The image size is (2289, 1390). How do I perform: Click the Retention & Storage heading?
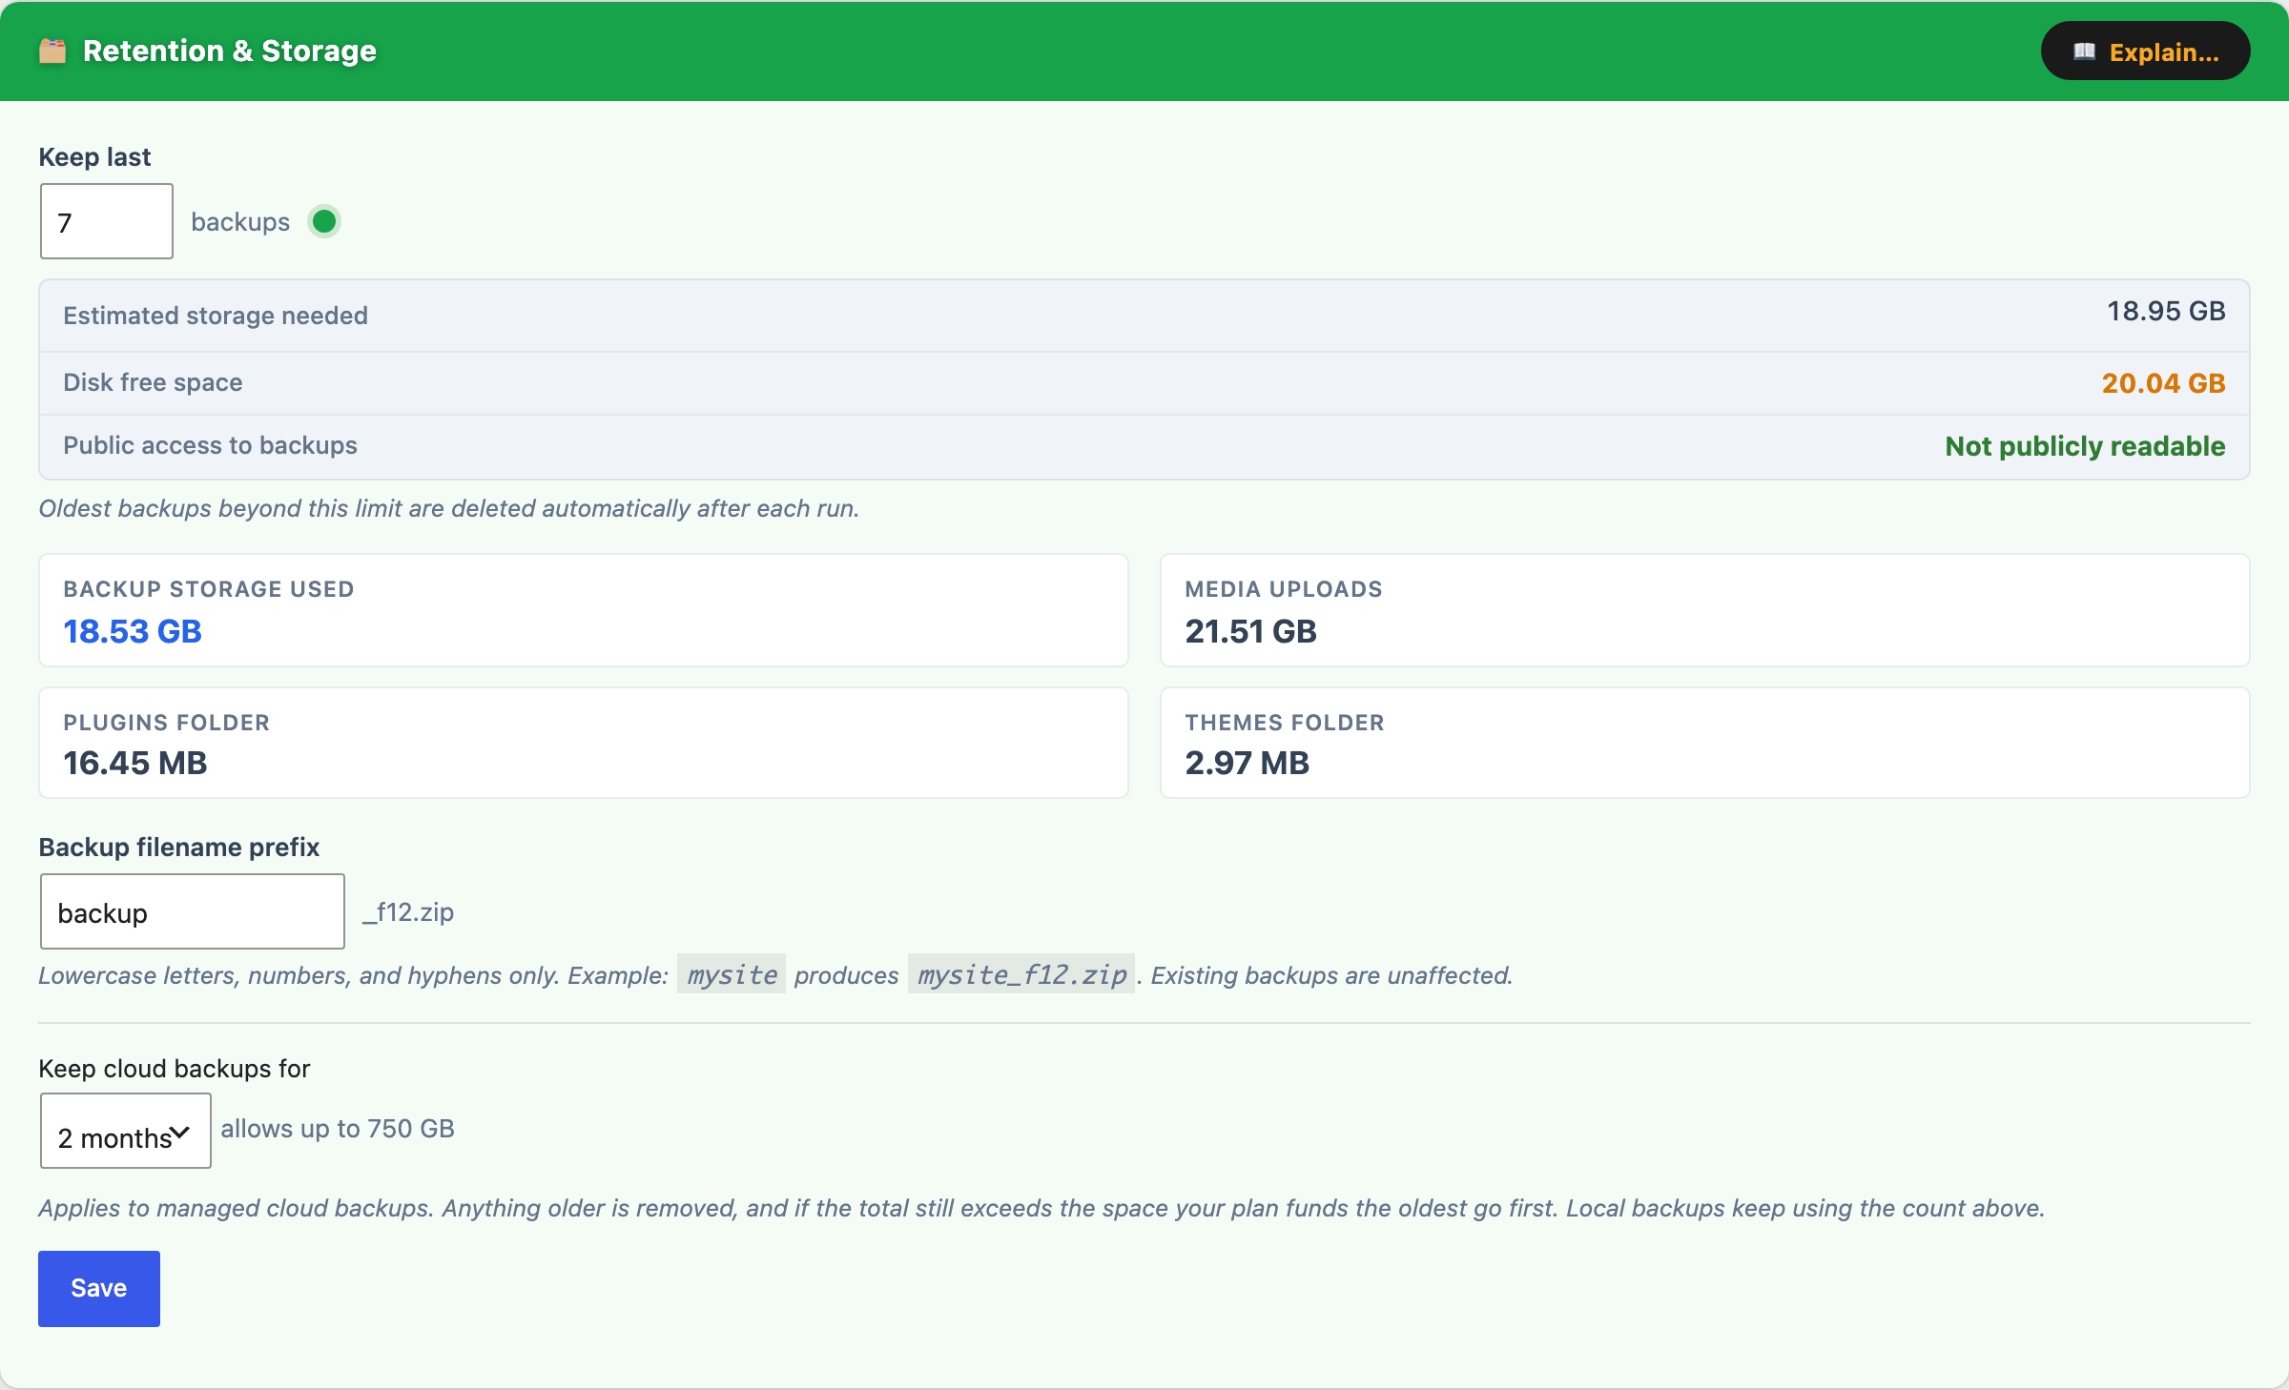[x=230, y=51]
